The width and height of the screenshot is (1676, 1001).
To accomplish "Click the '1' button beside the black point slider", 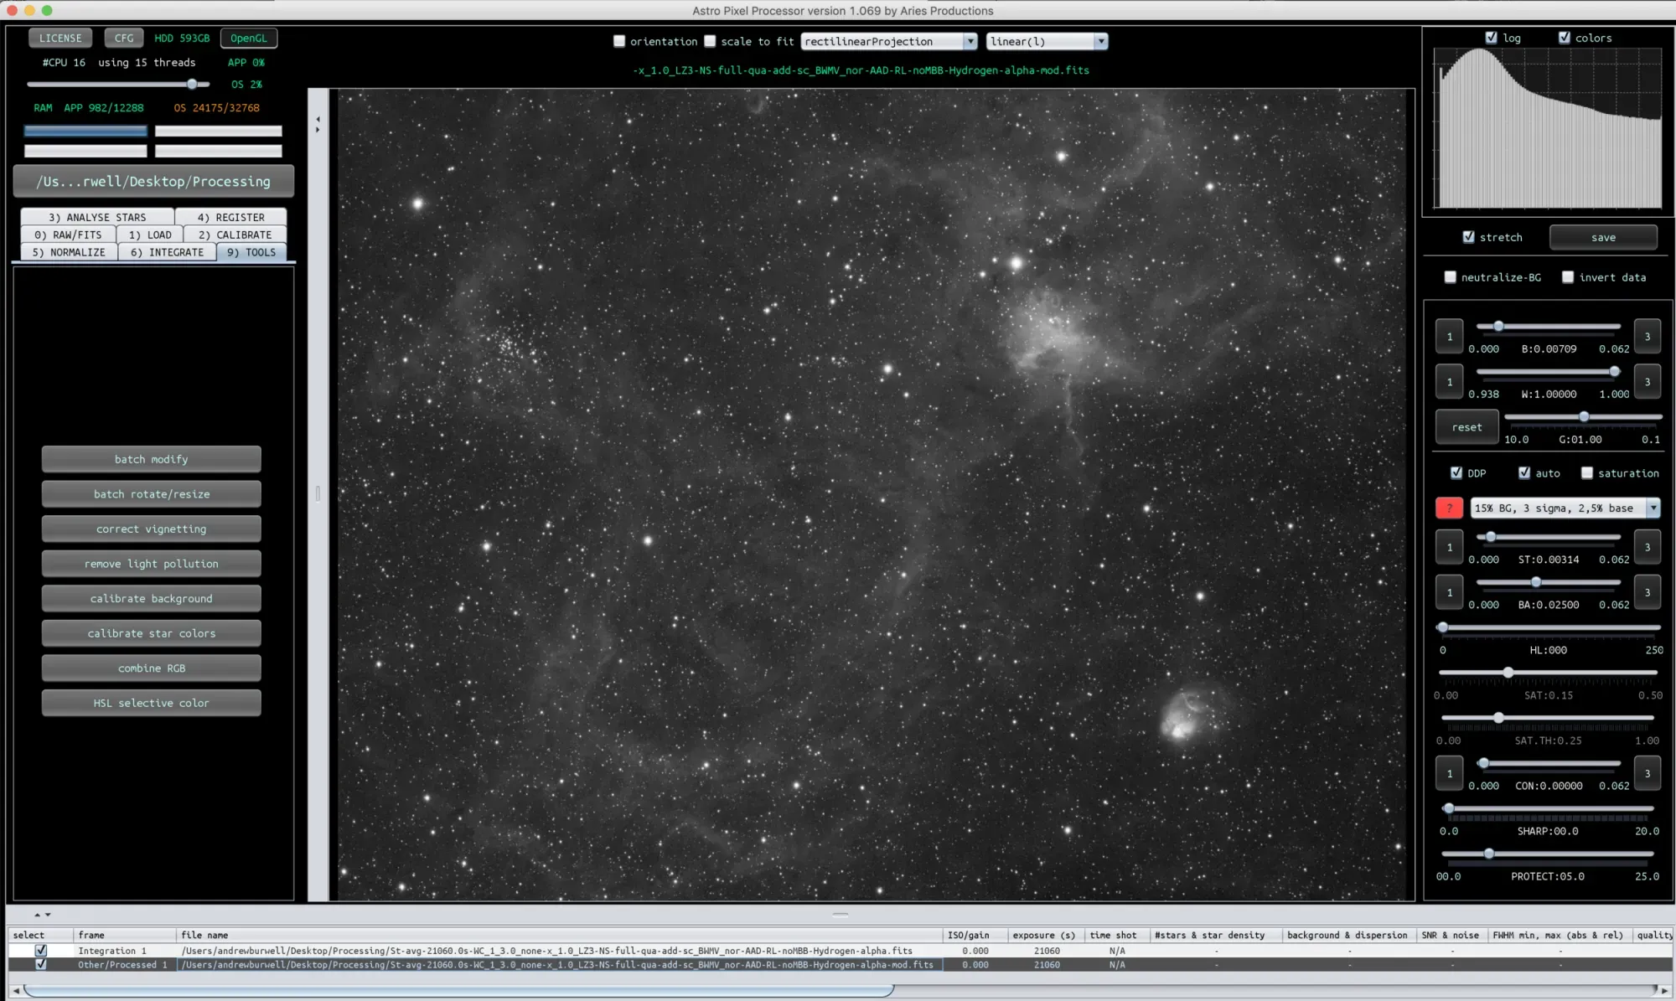I will 1449,337.
